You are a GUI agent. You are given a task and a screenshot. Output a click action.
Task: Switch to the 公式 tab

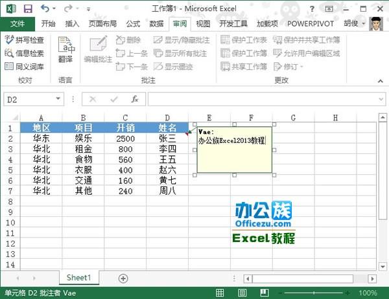[133, 24]
